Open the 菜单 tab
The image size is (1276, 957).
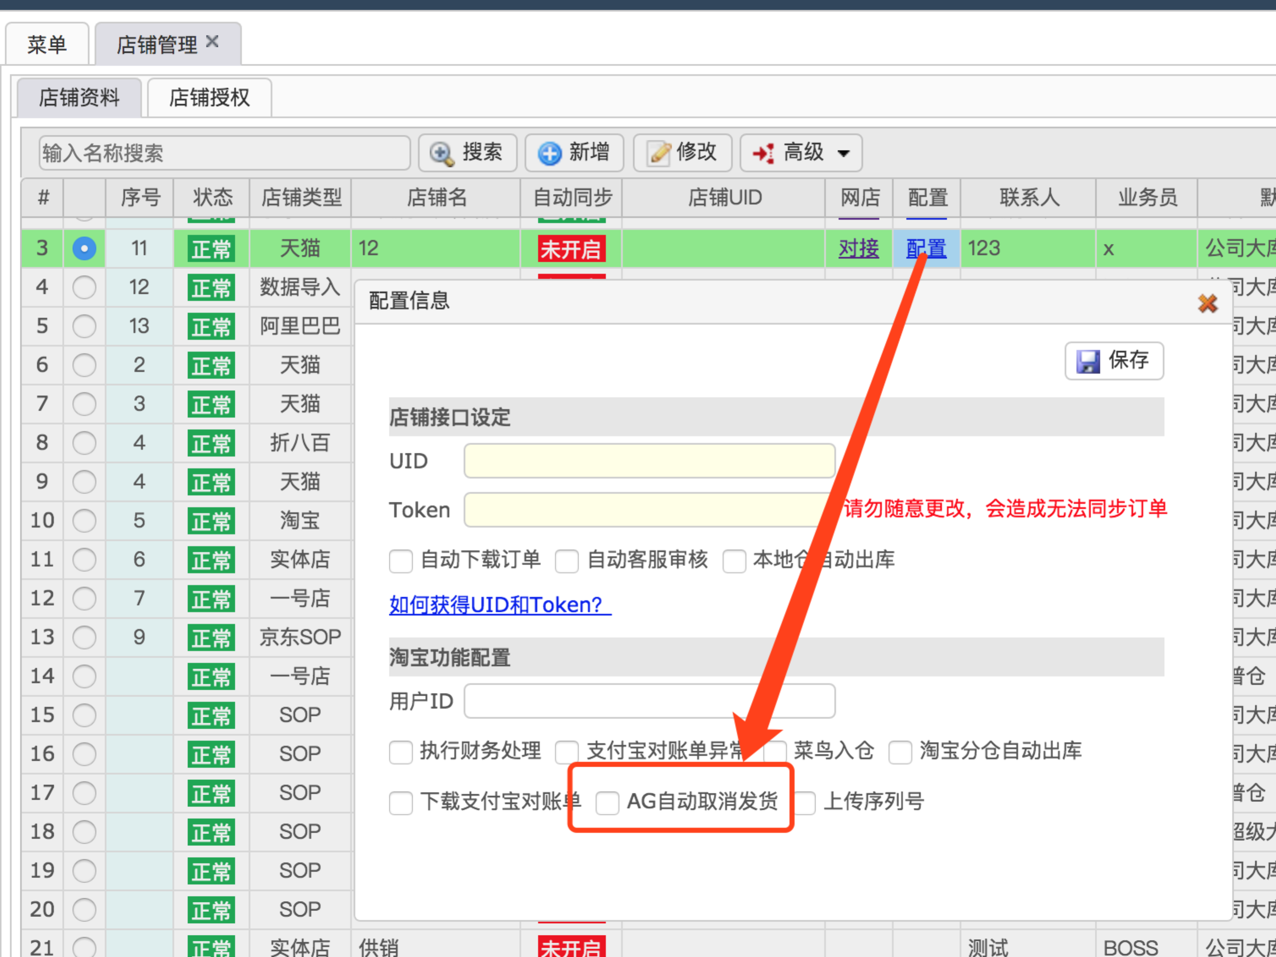47,44
